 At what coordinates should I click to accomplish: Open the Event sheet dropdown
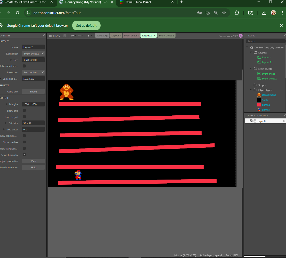33,53
